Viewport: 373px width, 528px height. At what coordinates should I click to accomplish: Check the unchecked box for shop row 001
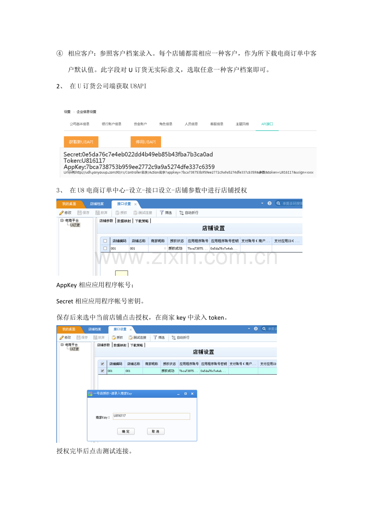point(105,248)
